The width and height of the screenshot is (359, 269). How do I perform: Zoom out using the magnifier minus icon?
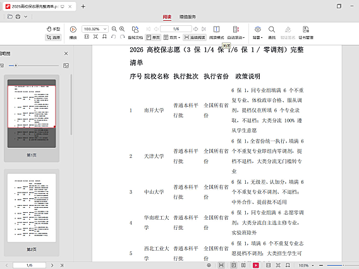[114, 29]
